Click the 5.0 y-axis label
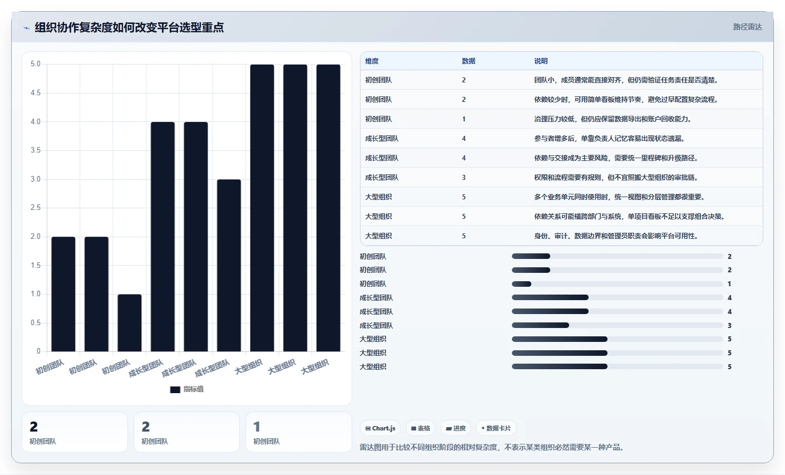Viewport: 785px width, 475px height. [x=36, y=64]
